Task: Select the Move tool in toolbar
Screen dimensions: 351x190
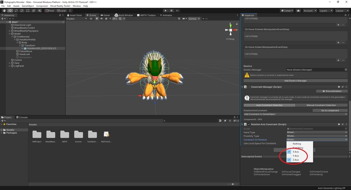Action: coord(10,11)
